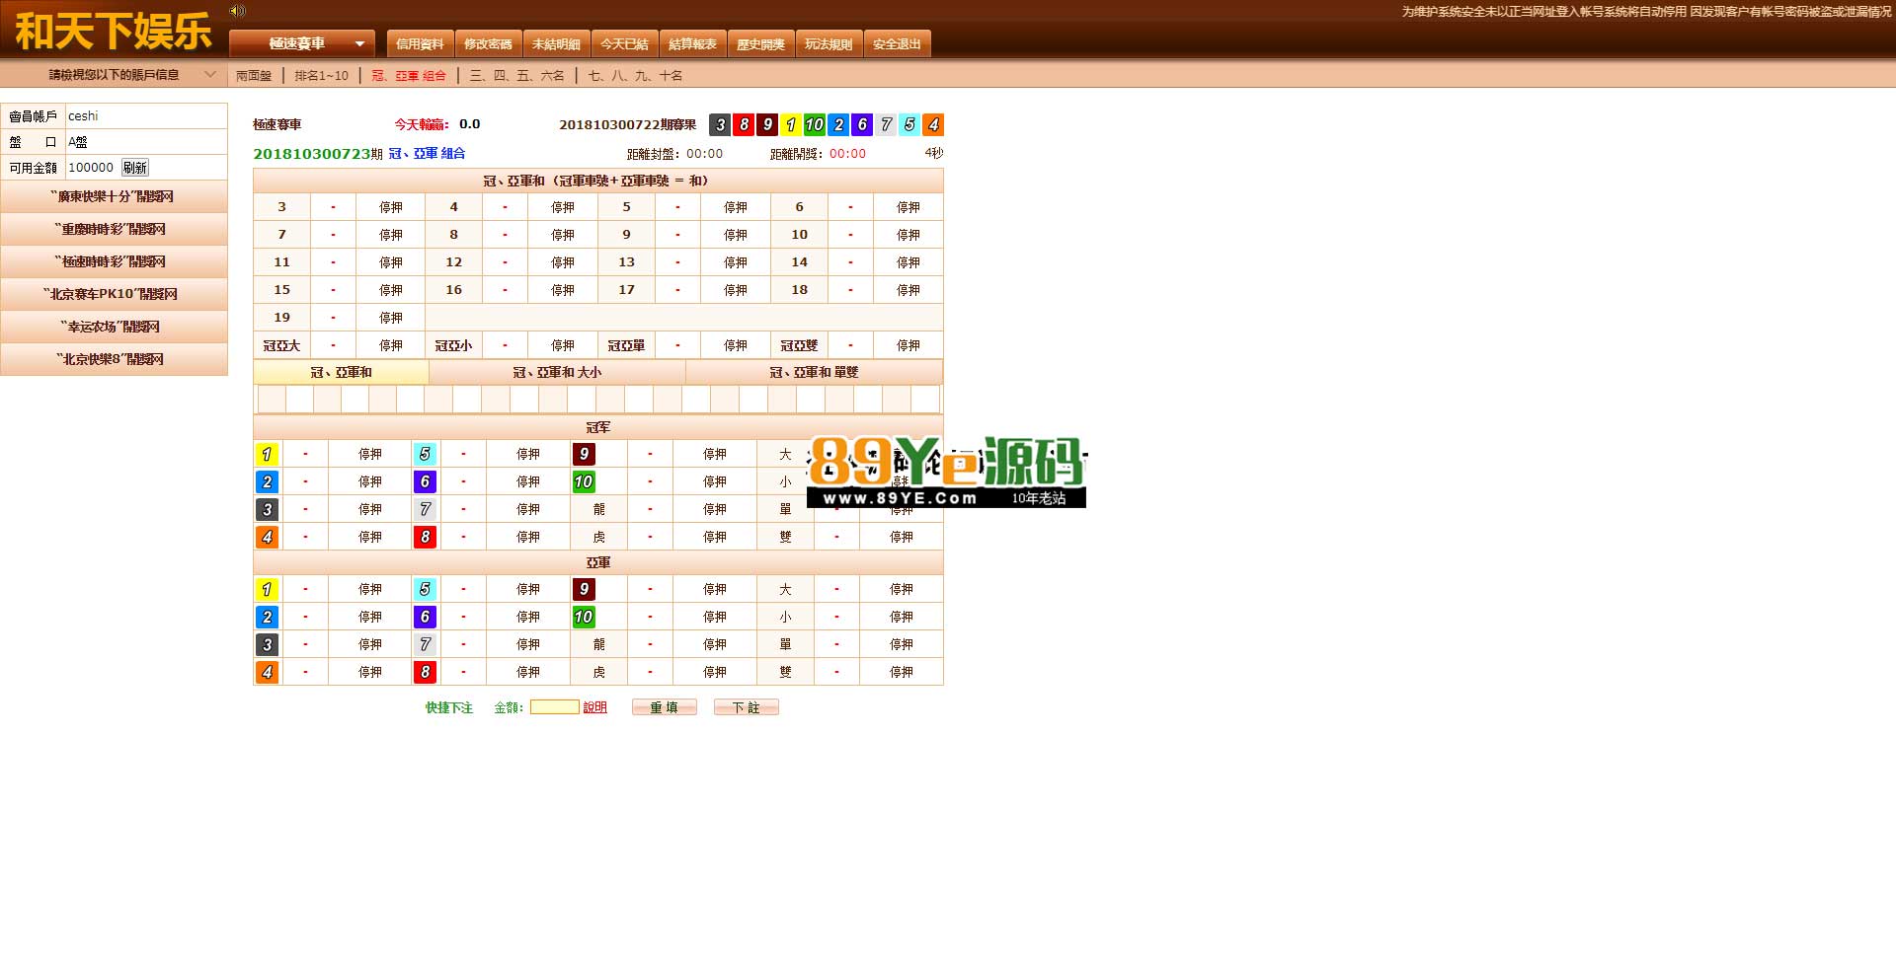This screenshot has height=956, width=1896.
Task: Click light gray car 7 icon in 冠军 section
Action: pos(425,509)
